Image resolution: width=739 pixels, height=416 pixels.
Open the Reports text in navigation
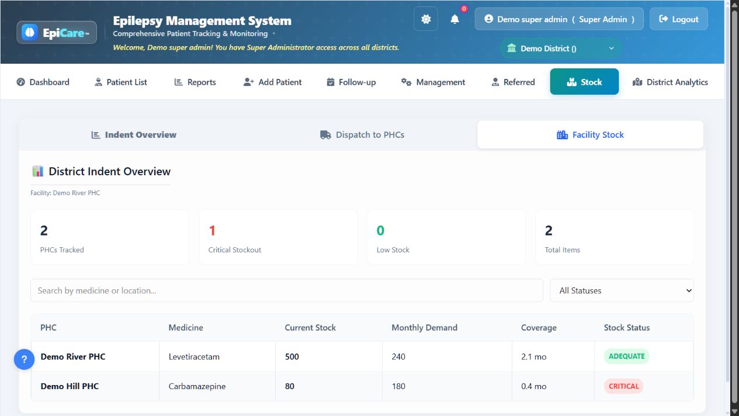pos(202,82)
